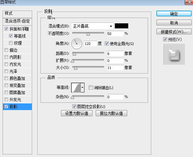
Task: Uncheck the 等高线 sub-option checkbox
Action: click(11, 36)
